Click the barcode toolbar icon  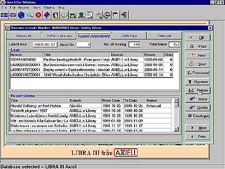pos(98,15)
